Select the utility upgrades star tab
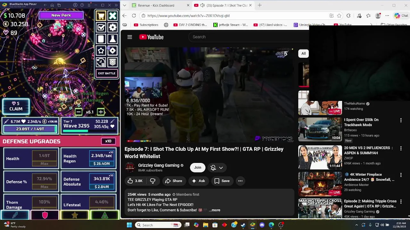410x230 pixels. 75,215
